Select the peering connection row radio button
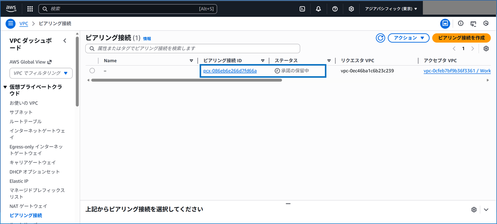The width and height of the screenshot is (497, 224). 92,70
